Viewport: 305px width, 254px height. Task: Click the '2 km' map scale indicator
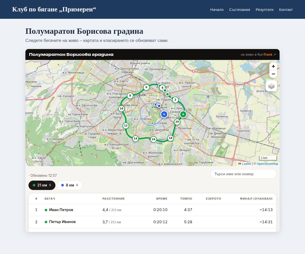[268, 158]
